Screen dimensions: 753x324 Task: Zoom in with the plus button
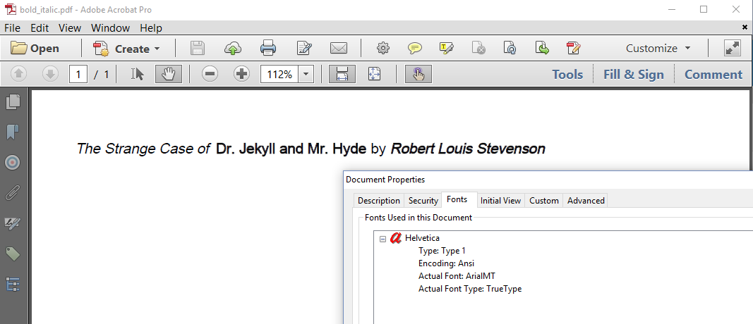point(242,74)
